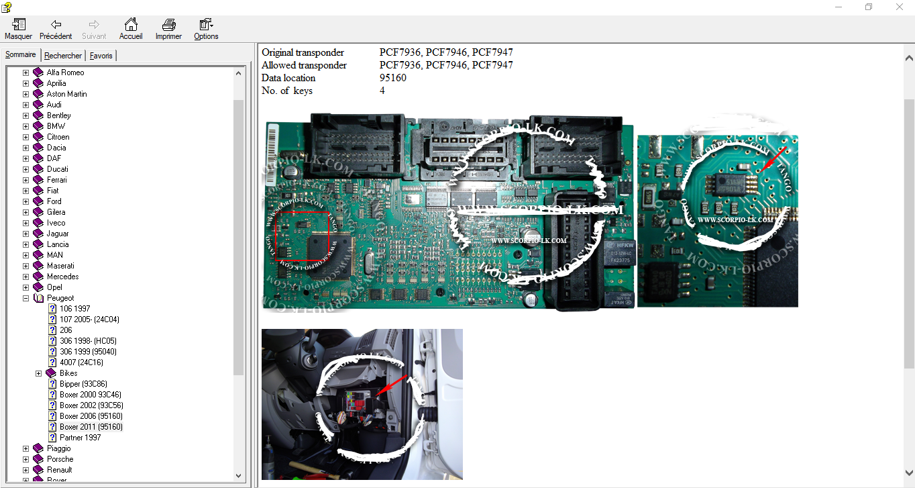Select the 306 1999 (95040) topic

(x=88, y=352)
